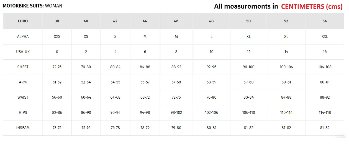Click the EURO row header cell

click(23, 21)
